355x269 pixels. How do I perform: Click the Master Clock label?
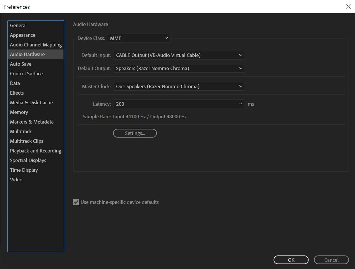[x=96, y=86]
